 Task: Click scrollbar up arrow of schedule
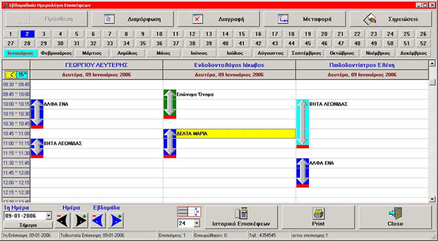[x=432, y=64]
